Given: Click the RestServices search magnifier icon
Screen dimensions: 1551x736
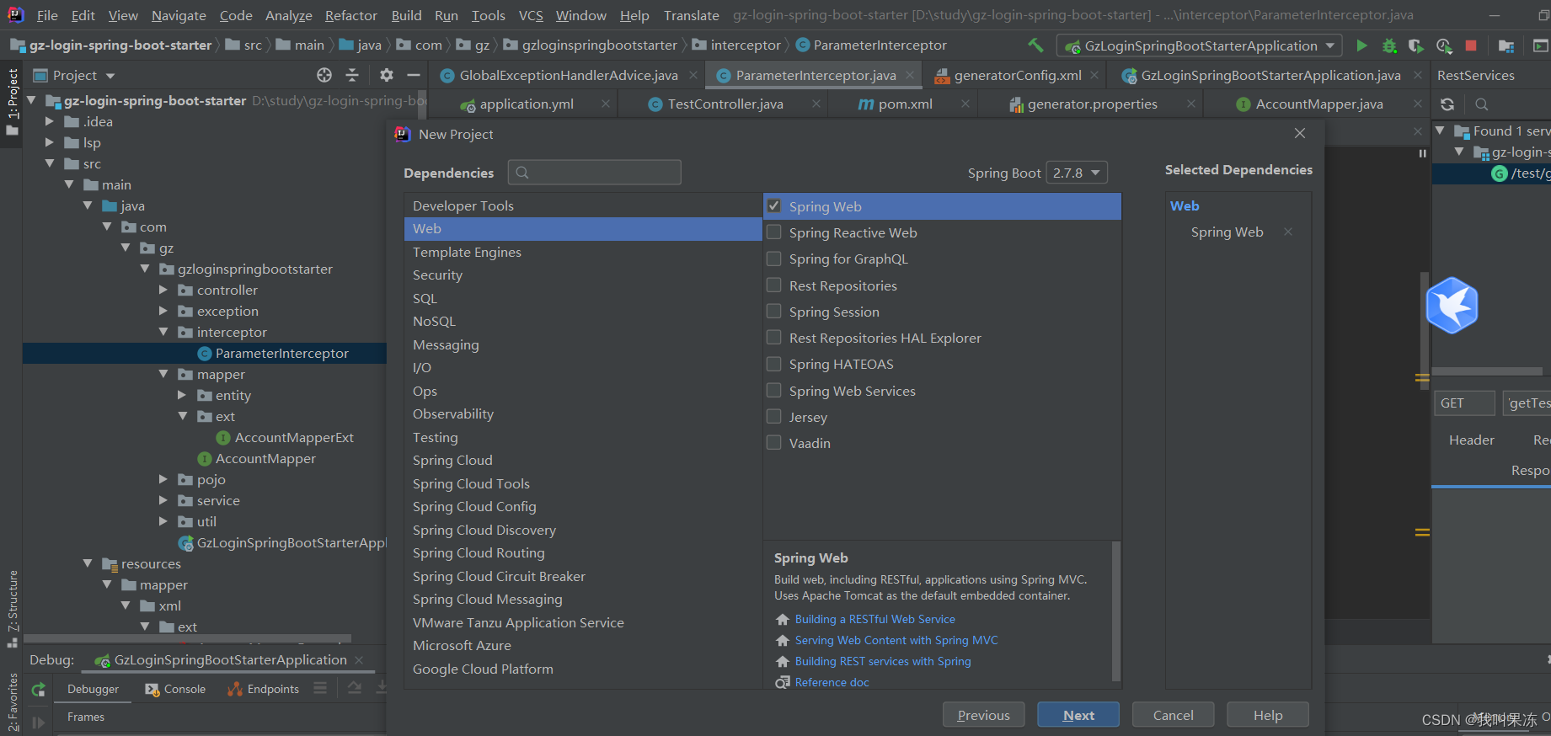Looking at the screenshot, I should pos(1482,104).
